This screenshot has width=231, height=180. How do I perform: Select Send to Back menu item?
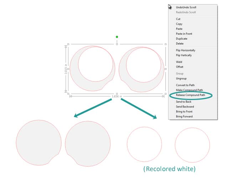click(184, 102)
